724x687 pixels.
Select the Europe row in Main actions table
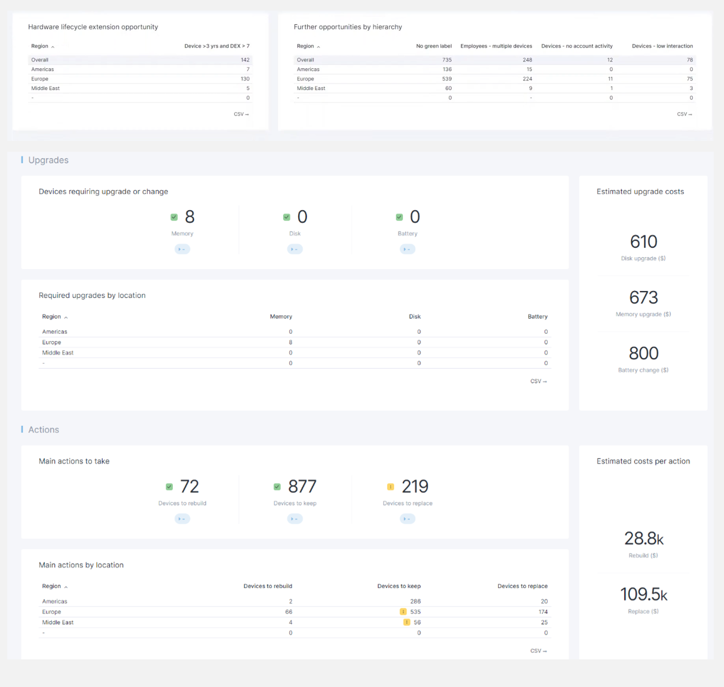coord(52,611)
